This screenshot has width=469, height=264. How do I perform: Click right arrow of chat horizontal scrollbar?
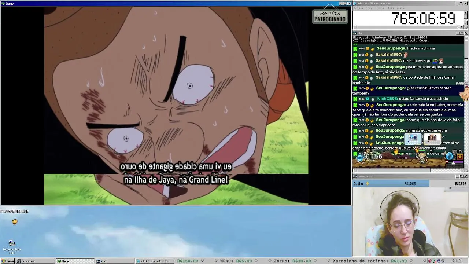click(x=462, y=170)
